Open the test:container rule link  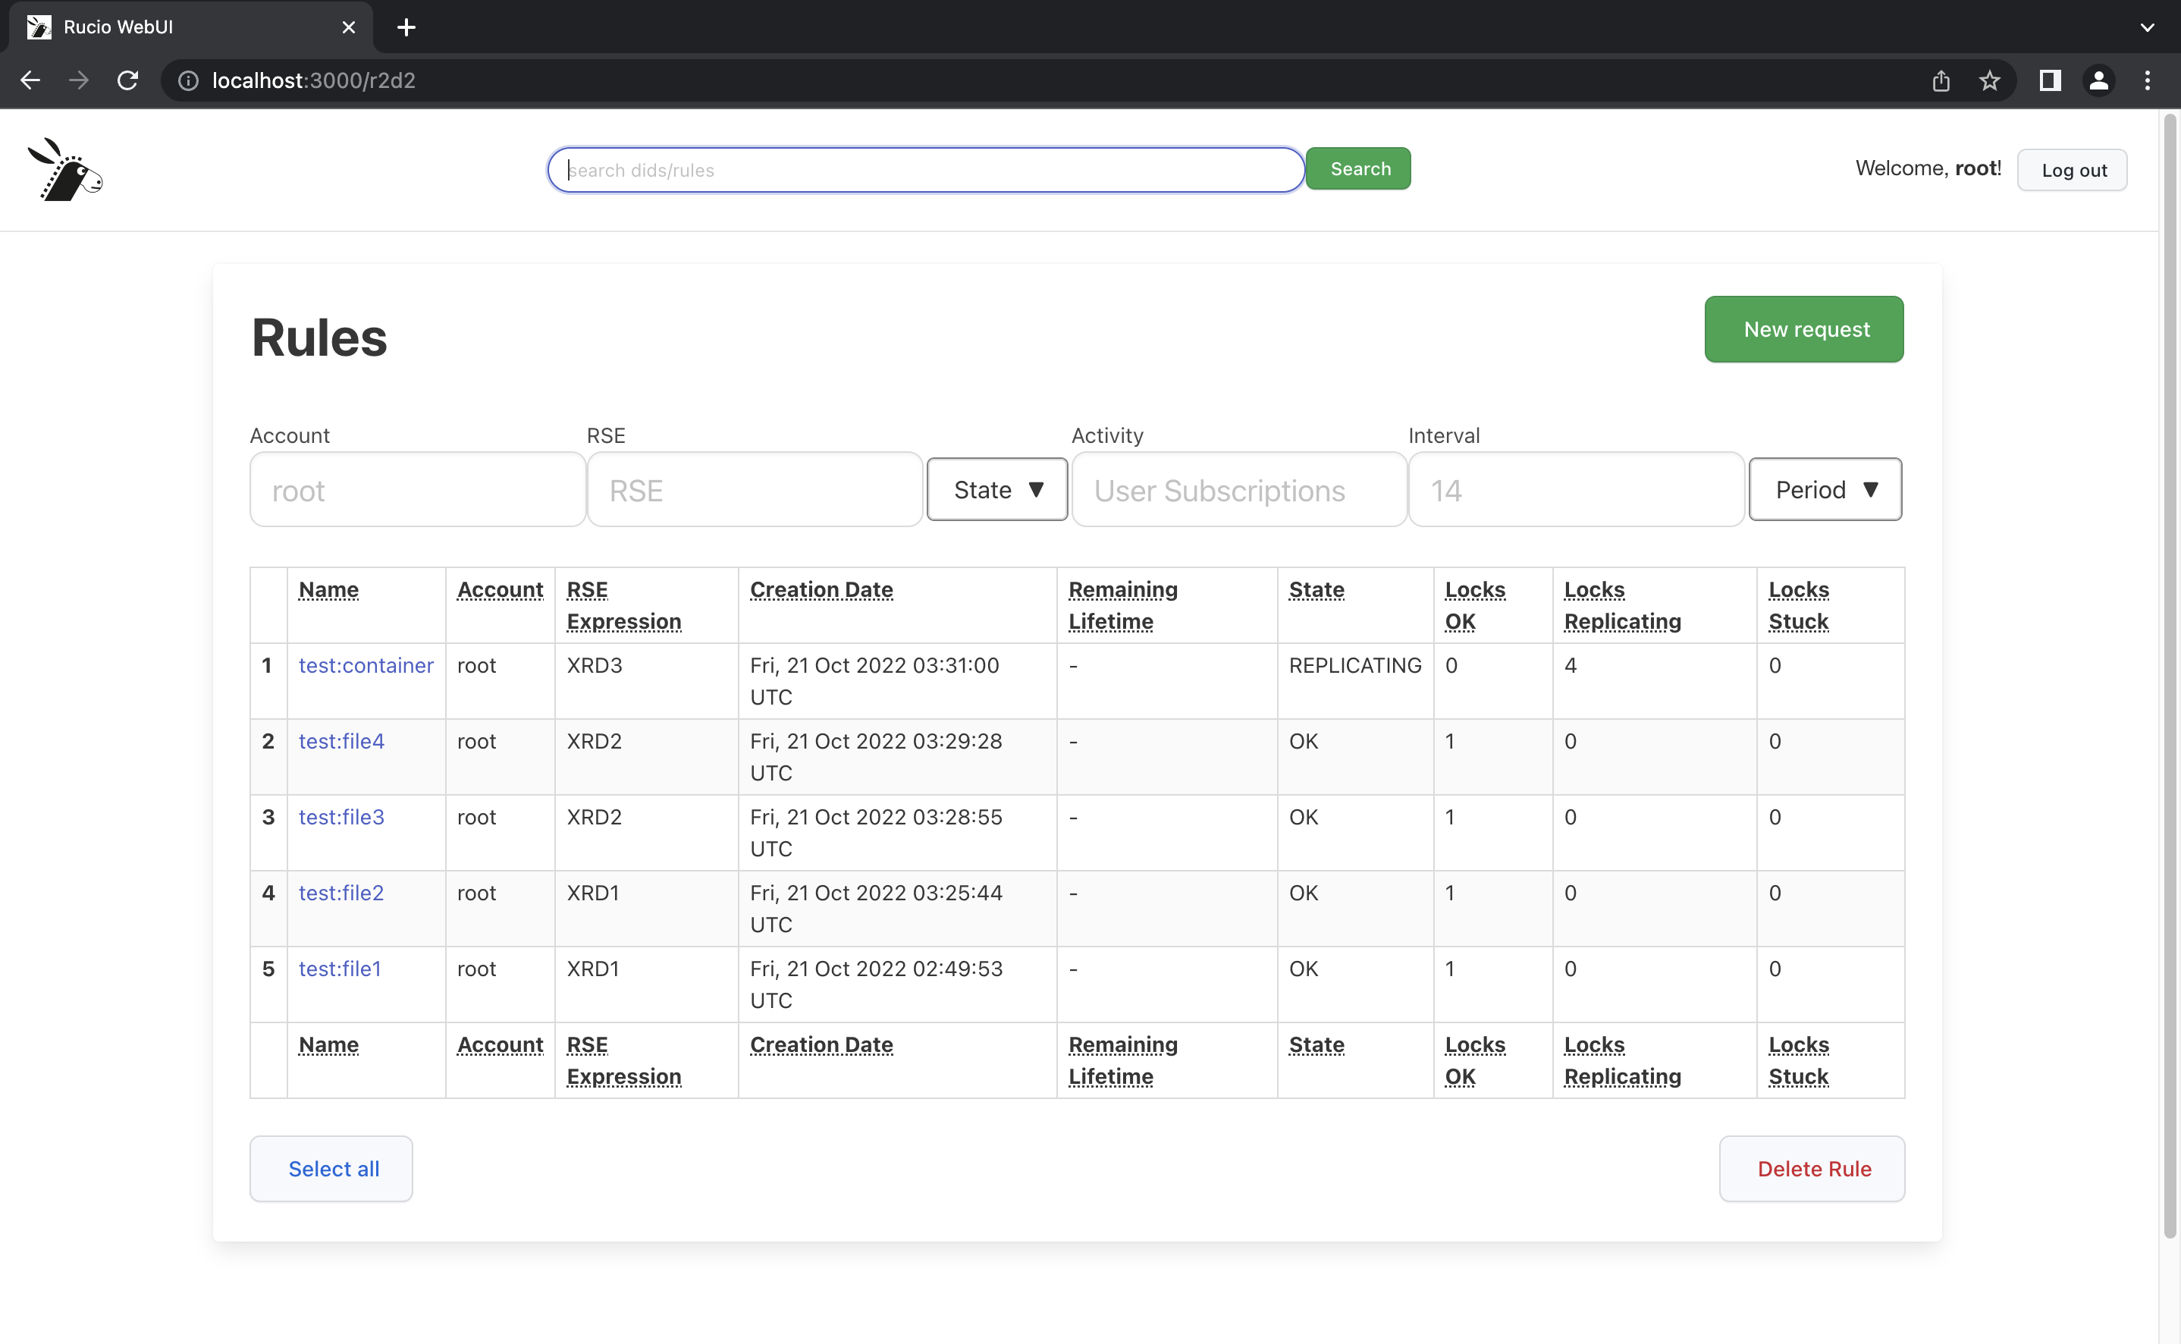(x=366, y=666)
